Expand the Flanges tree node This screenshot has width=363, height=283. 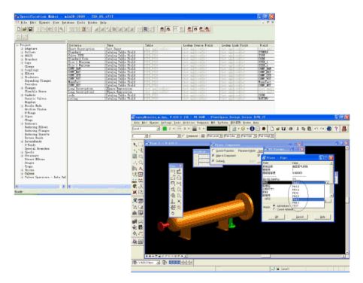pos(22,88)
